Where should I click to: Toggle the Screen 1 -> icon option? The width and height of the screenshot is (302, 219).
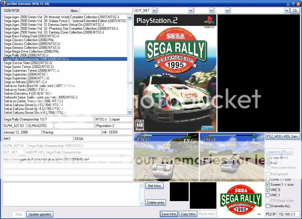pyautogui.click(x=268, y=185)
